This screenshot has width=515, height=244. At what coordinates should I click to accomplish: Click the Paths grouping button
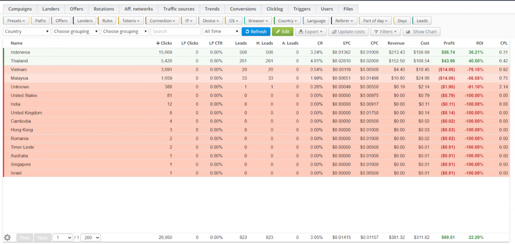(x=40, y=21)
